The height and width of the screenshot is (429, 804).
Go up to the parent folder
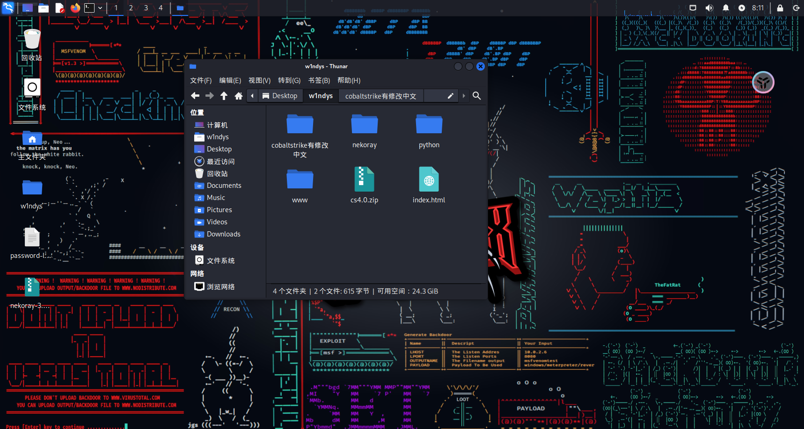pyautogui.click(x=224, y=96)
